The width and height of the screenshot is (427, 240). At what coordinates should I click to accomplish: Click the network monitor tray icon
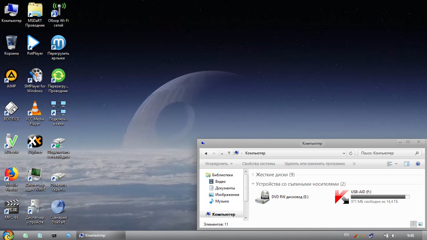click(x=371, y=235)
